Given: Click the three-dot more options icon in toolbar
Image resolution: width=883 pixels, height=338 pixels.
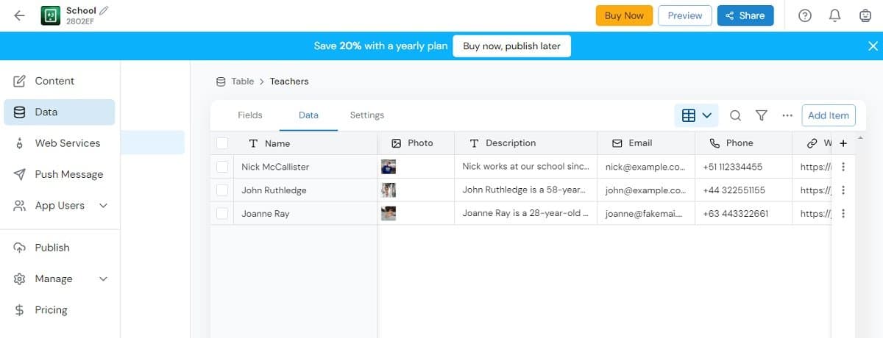Looking at the screenshot, I should (x=787, y=115).
